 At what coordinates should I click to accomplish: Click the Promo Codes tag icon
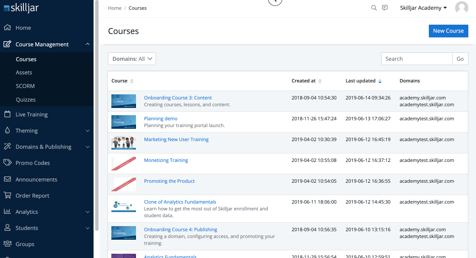(x=7, y=163)
